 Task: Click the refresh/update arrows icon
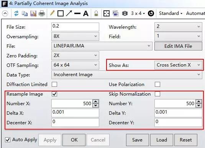(16, 13)
